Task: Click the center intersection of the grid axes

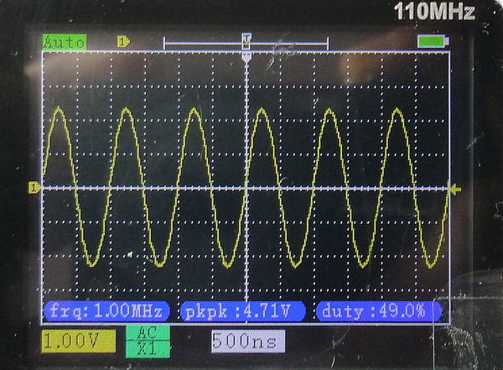Action: click(x=246, y=188)
